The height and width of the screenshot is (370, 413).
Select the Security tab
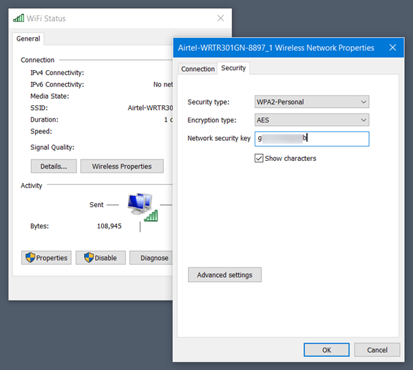pos(233,68)
